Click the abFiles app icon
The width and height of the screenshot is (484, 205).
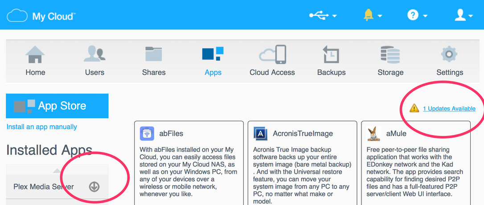pyautogui.click(x=147, y=133)
